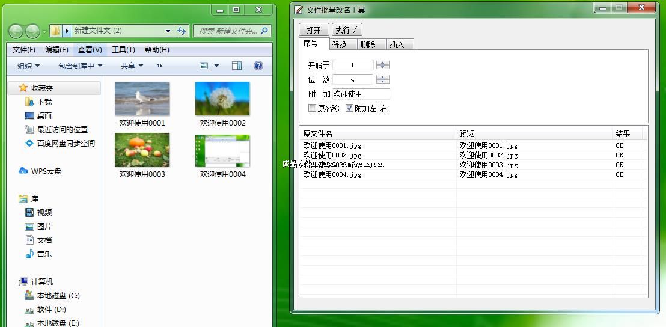The image size is (666, 327).
Task: Go back using Explorer's back arrow
Action: [x=16, y=31]
